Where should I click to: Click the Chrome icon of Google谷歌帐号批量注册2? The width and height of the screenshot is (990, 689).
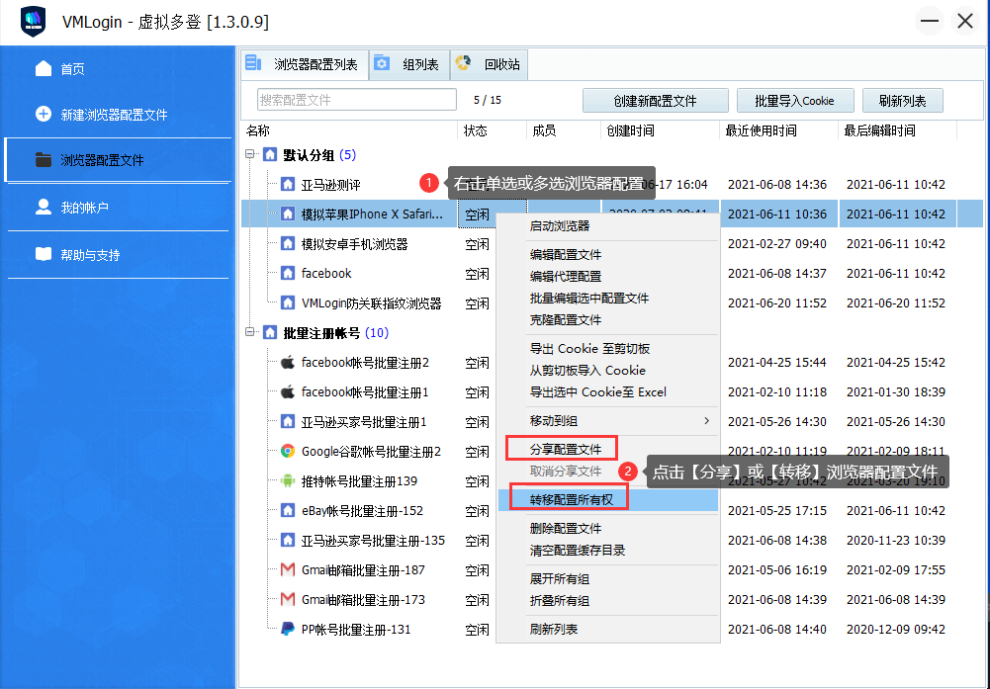click(288, 451)
